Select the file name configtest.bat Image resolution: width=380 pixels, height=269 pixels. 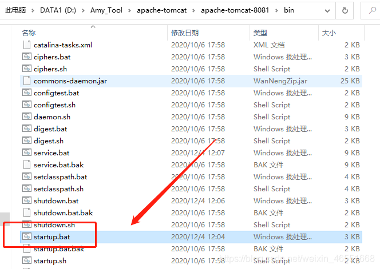57,93
